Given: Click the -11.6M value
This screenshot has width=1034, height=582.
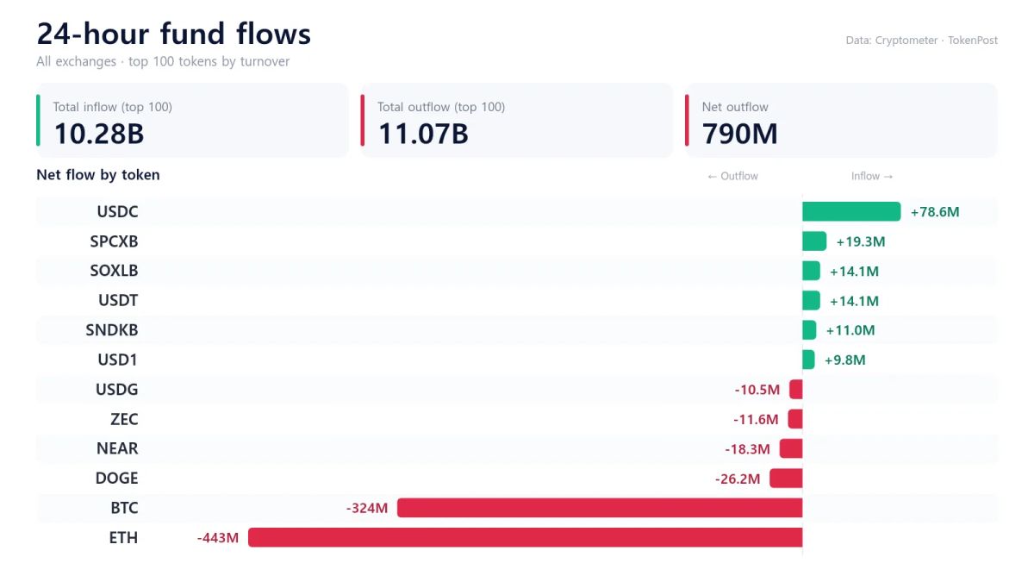Looking at the screenshot, I should (x=756, y=420).
